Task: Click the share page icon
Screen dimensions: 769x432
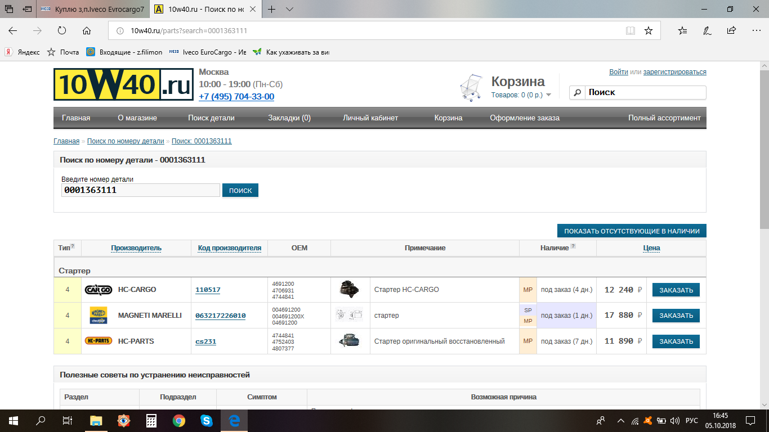Action: pyautogui.click(x=731, y=30)
